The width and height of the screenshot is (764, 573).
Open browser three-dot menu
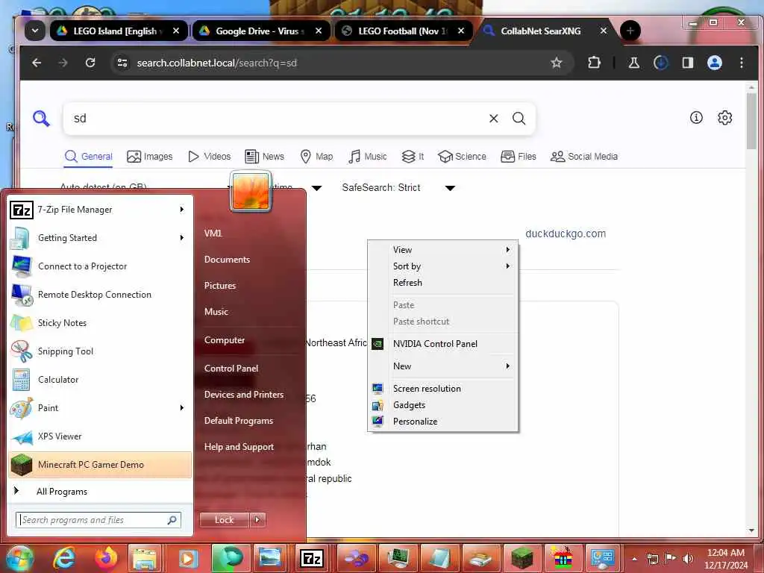(x=741, y=63)
